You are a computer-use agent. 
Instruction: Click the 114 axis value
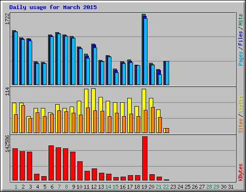pyautogui.click(x=8, y=92)
